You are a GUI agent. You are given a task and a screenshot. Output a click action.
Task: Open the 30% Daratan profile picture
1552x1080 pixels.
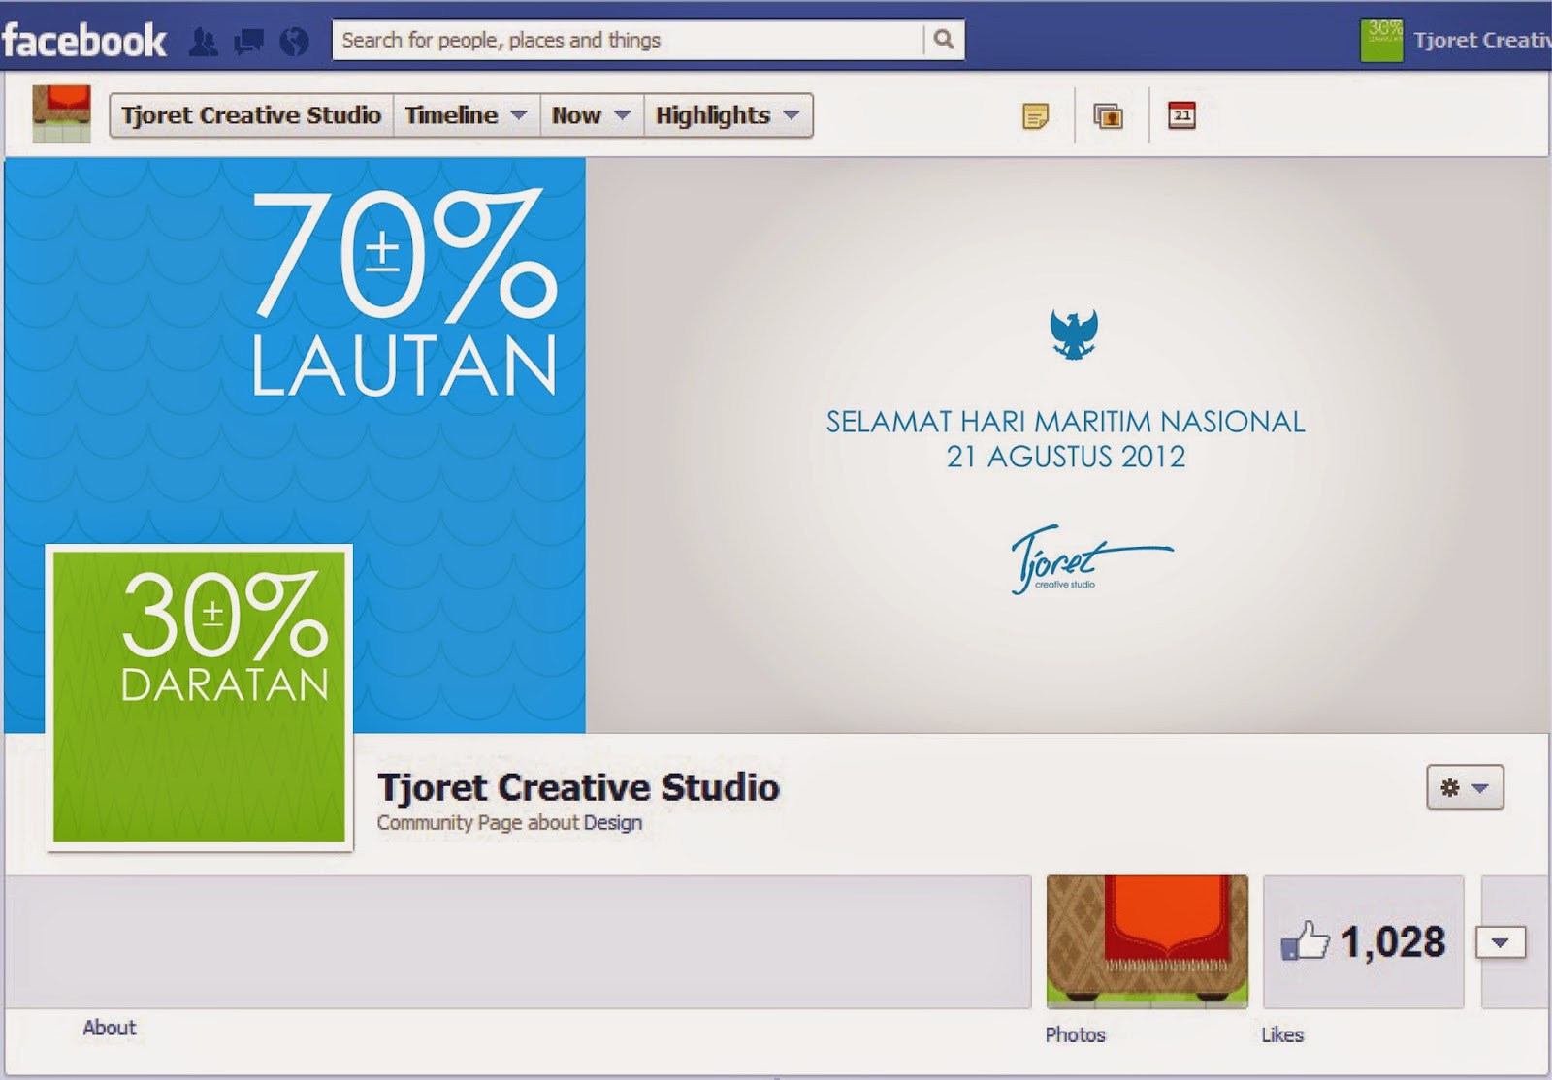199,697
